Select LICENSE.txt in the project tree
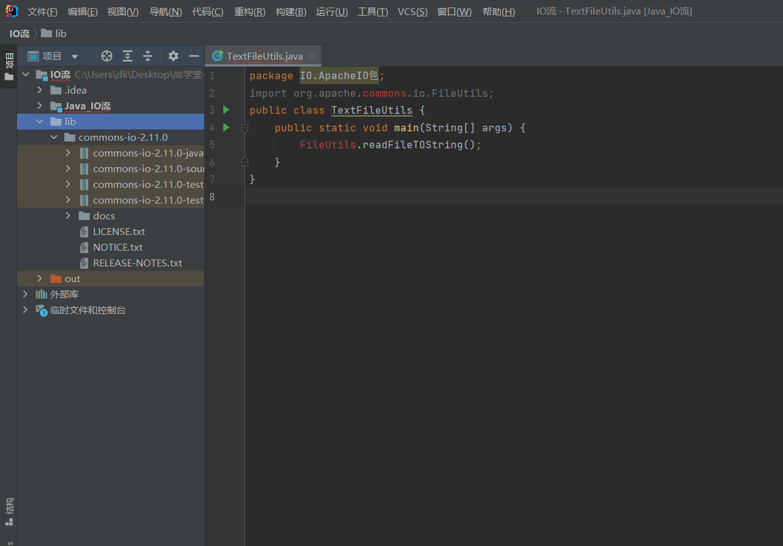Screen dimensions: 783x546 [119, 231]
